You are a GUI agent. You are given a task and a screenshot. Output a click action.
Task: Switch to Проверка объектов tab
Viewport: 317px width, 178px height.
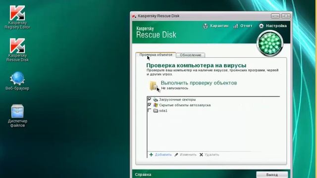click(156, 55)
